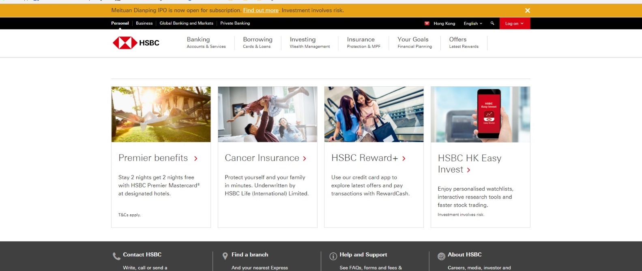Image resolution: width=642 pixels, height=271 pixels.
Task: Open the HSBC HK Easy Invest heading link
Action: click(470, 164)
